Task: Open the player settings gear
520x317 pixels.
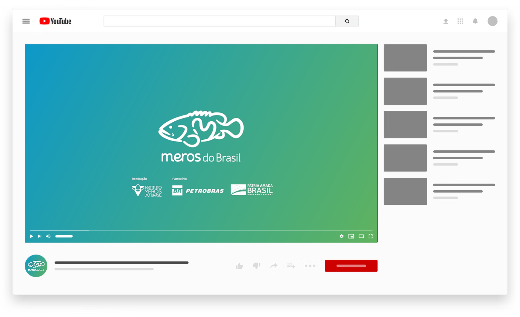Action: pyautogui.click(x=342, y=236)
